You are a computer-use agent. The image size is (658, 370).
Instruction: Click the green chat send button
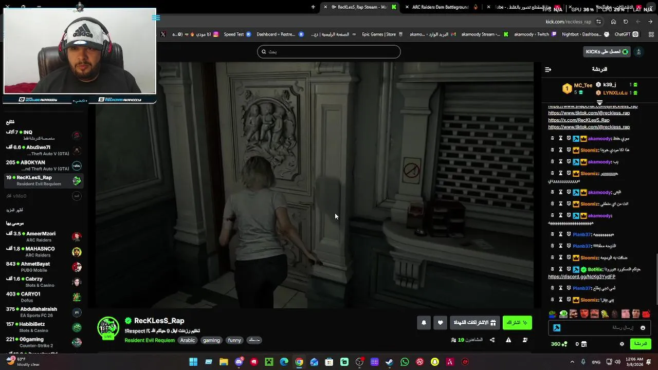tap(641, 344)
